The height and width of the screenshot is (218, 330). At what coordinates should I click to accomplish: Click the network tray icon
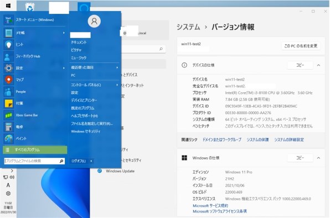tap(6, 177)
